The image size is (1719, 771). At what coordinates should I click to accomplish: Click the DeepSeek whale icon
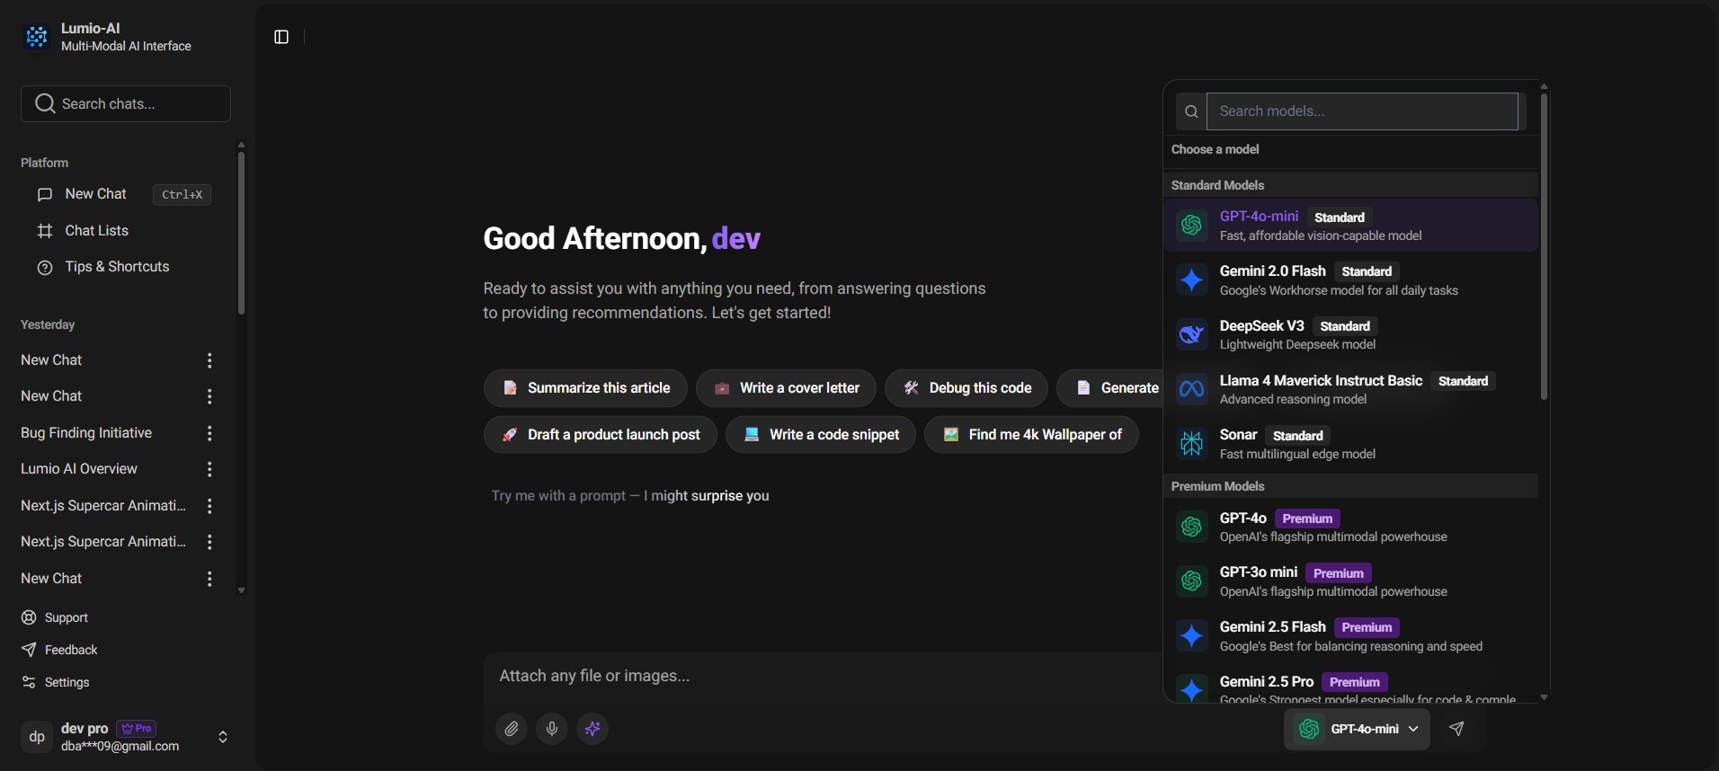(1191, 334)
